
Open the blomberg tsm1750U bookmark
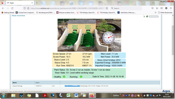(x=46, y=13)
